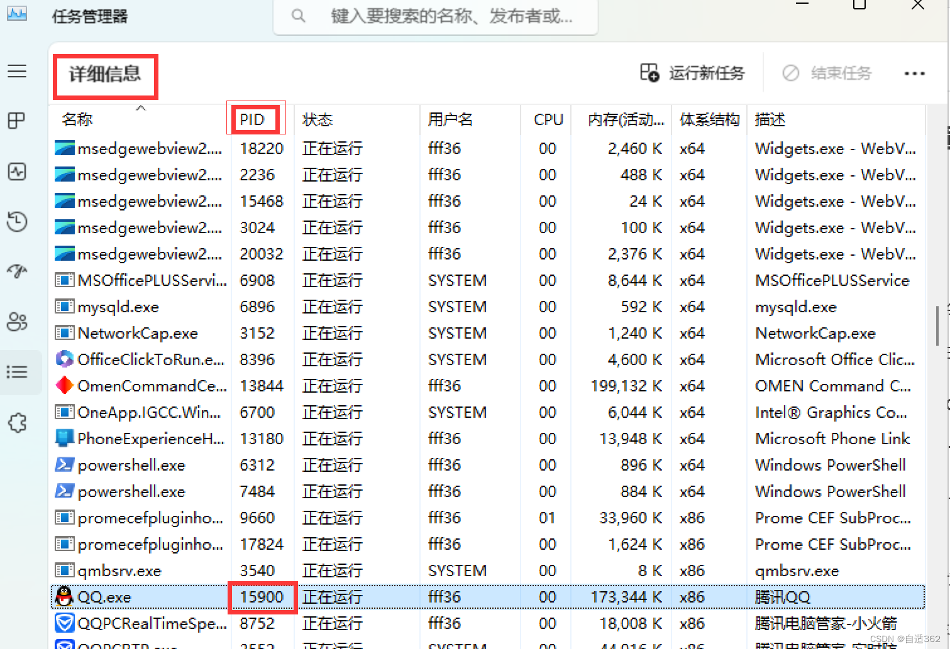This screenshot has height=649, width=950.
Task: Sort by the 名称 (Name) column header
Action: tap(77, 119)
